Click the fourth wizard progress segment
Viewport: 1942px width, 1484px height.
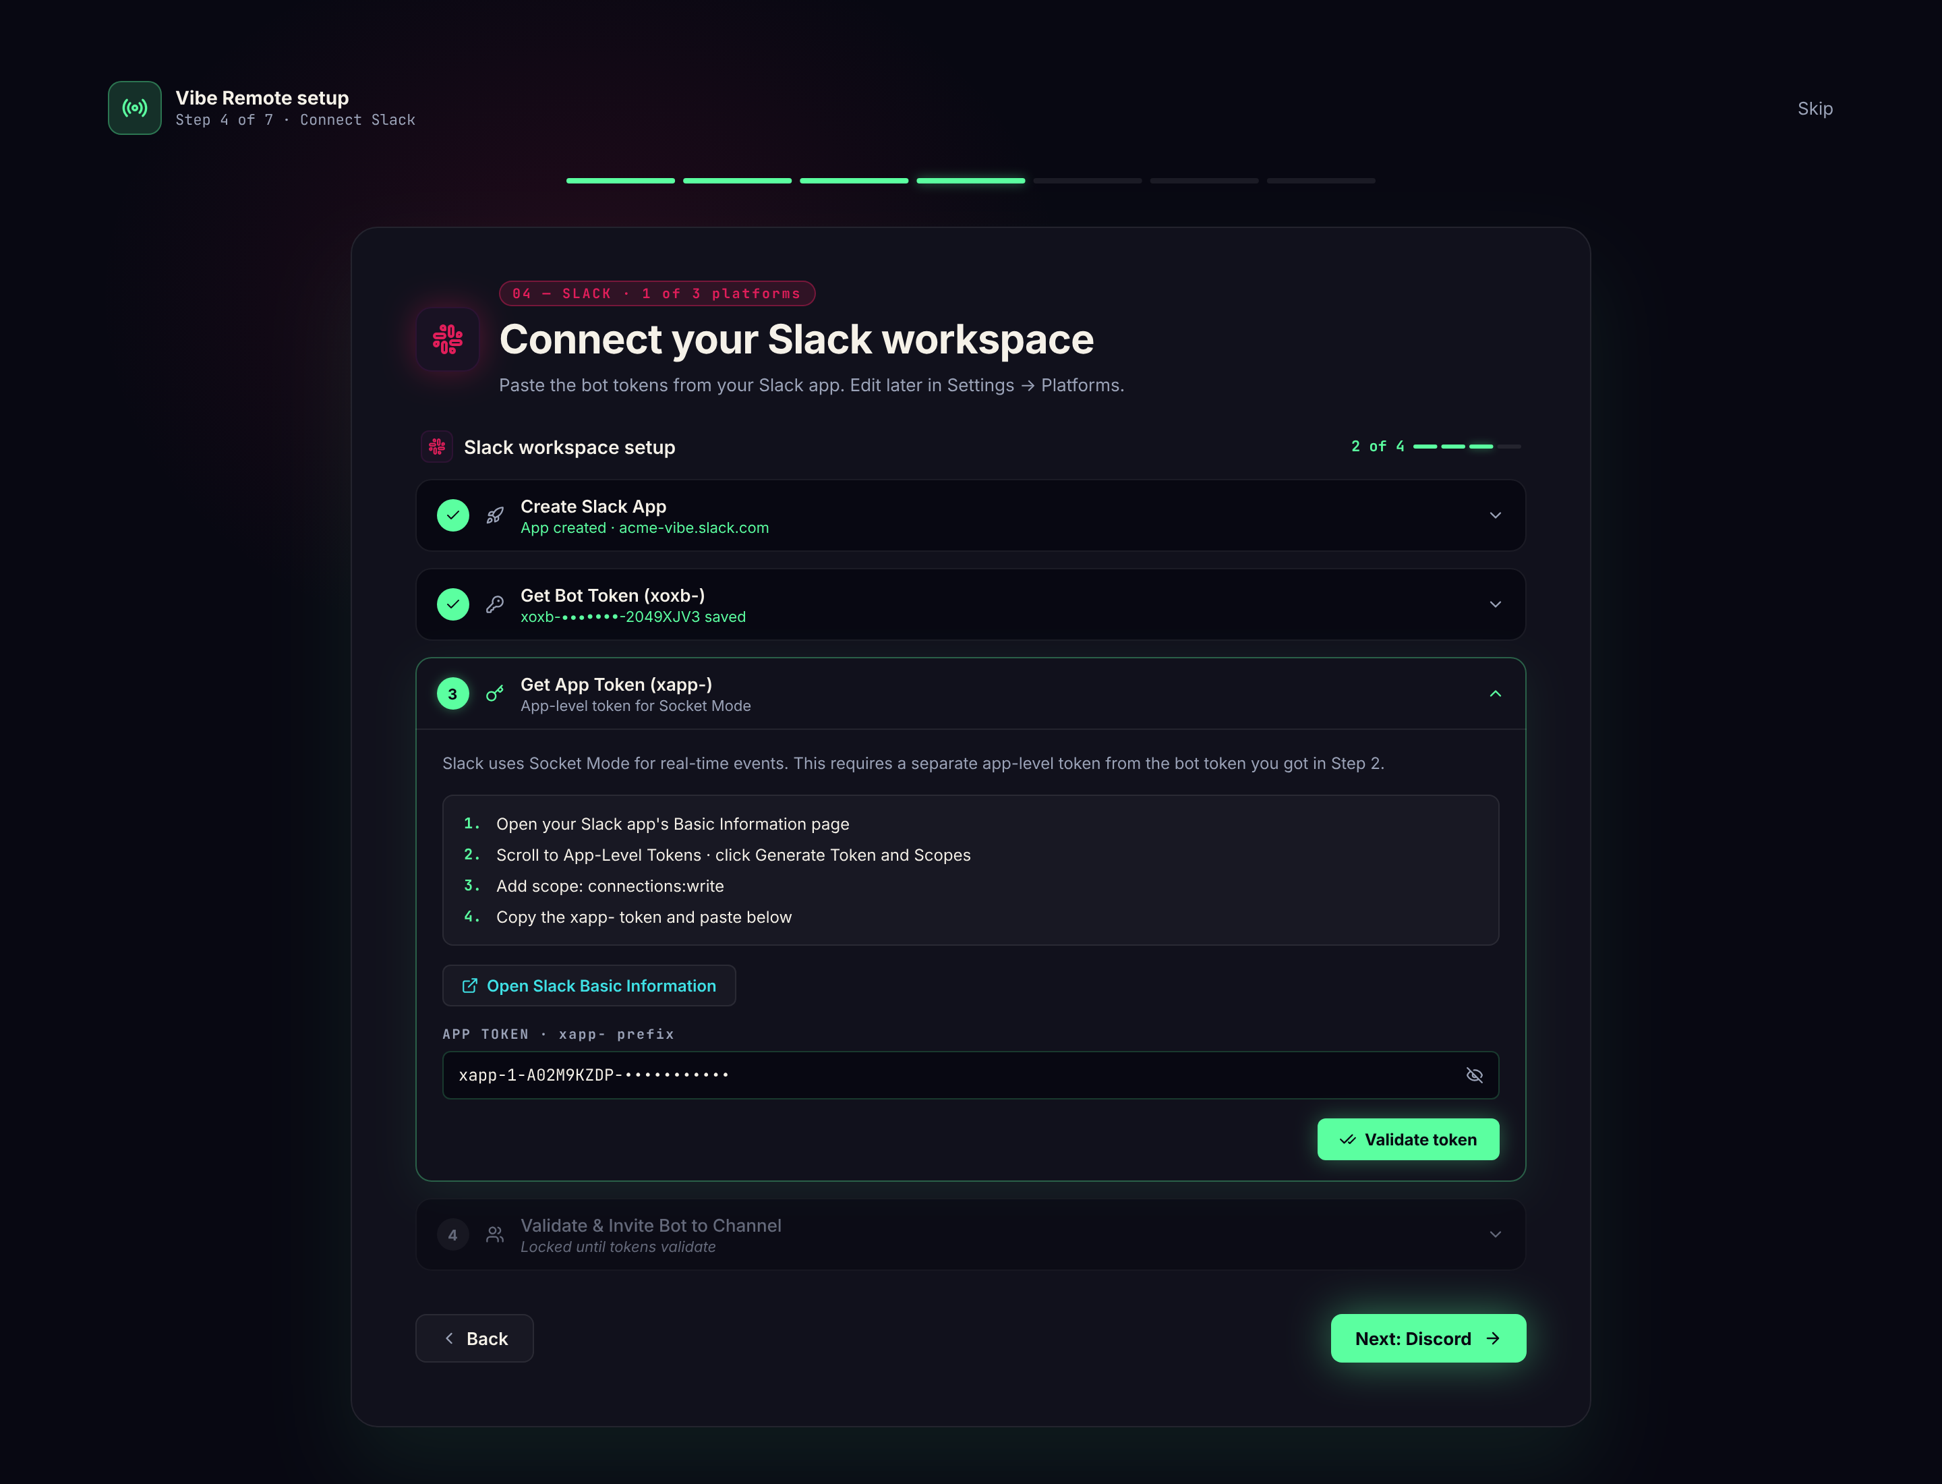click(x=970, y=180)
